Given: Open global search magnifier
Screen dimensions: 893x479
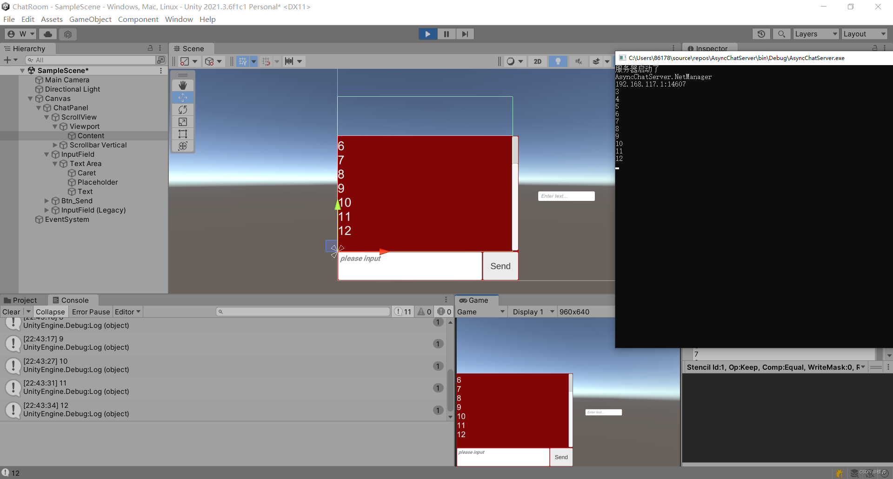Looking at the screenshot, I should 782,34.
